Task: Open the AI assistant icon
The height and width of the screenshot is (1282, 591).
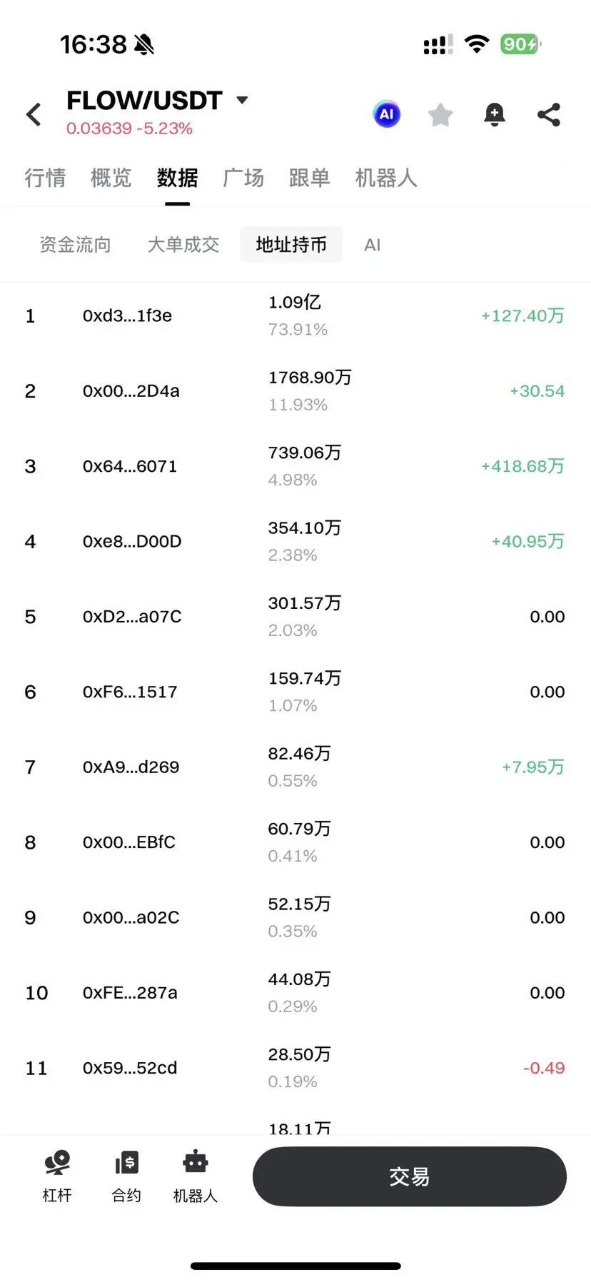Action: [x=386, y=114]
